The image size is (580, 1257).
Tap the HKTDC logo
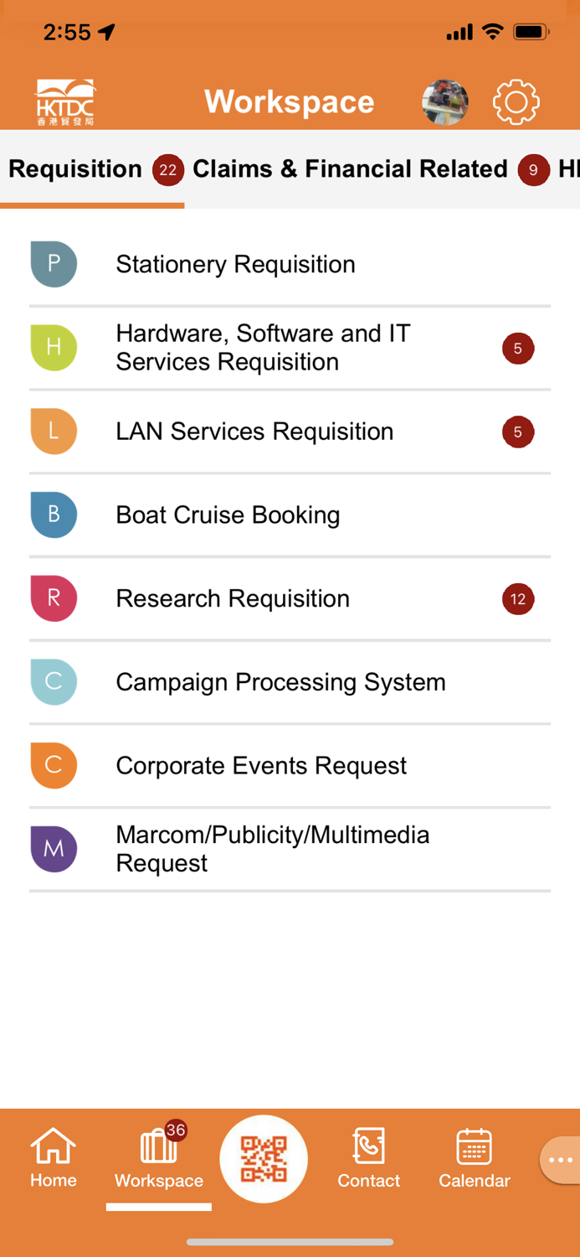coord(64,99)
